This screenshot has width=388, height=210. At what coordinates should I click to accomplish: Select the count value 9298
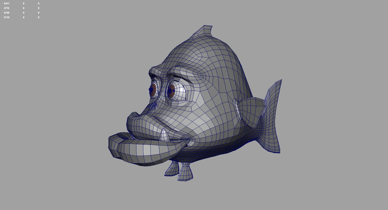(x=7, y=13)
